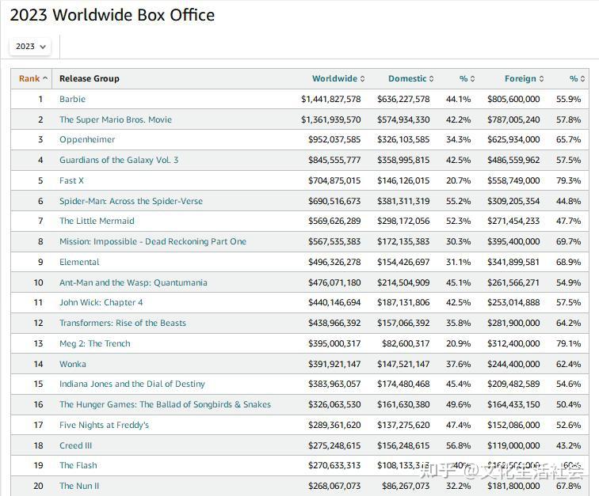The width and height of the screenshot is (599, 496).
Task: Select the Wonka movie link
Action: point(73,365)
